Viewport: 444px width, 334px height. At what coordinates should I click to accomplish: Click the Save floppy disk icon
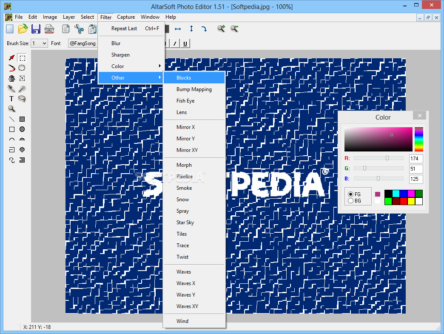36,29
